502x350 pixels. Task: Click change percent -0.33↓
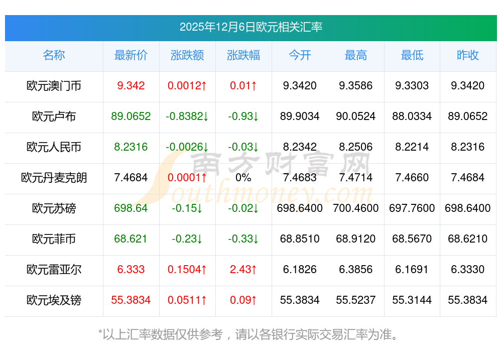[x=243, y=239]
